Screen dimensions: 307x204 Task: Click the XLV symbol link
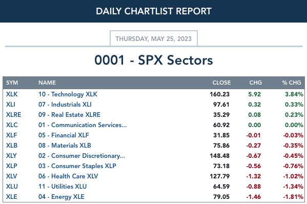pyautogui.click(x=12, y=176)
